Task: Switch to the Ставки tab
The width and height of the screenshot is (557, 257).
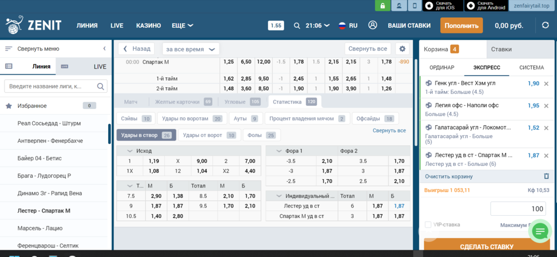Action: [x=521, y=50]
